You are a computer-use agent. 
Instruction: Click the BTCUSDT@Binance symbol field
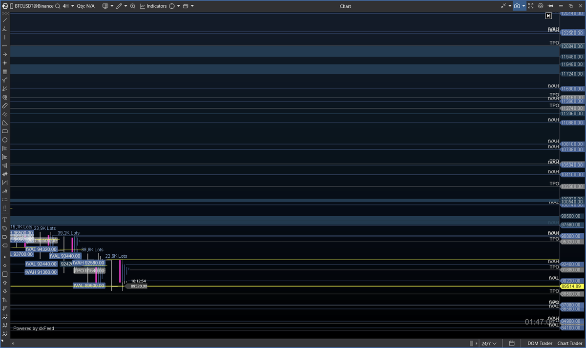click(35, 6)
